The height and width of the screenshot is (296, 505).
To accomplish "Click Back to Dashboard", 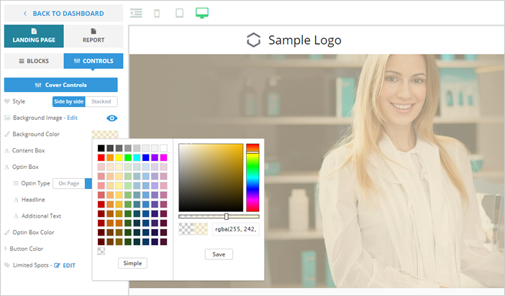I will click(63, 13).
